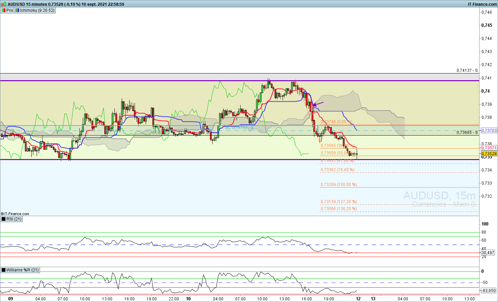
Task: Click the 30,497 RSI value tag
Action: 488,253
